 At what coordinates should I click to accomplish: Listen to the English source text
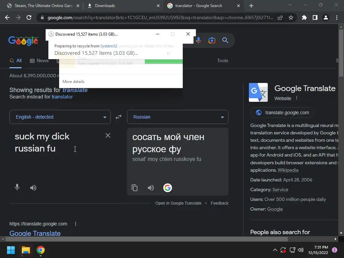pyautogui.click(x=33, y=188)
